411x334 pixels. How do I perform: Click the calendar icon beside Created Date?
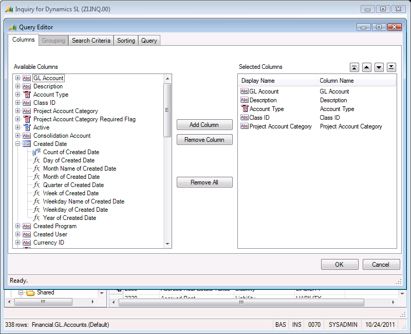tap(27, 144)
